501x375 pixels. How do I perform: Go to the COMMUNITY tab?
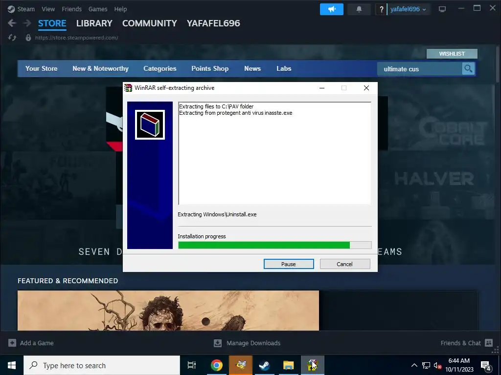point(150,23)
